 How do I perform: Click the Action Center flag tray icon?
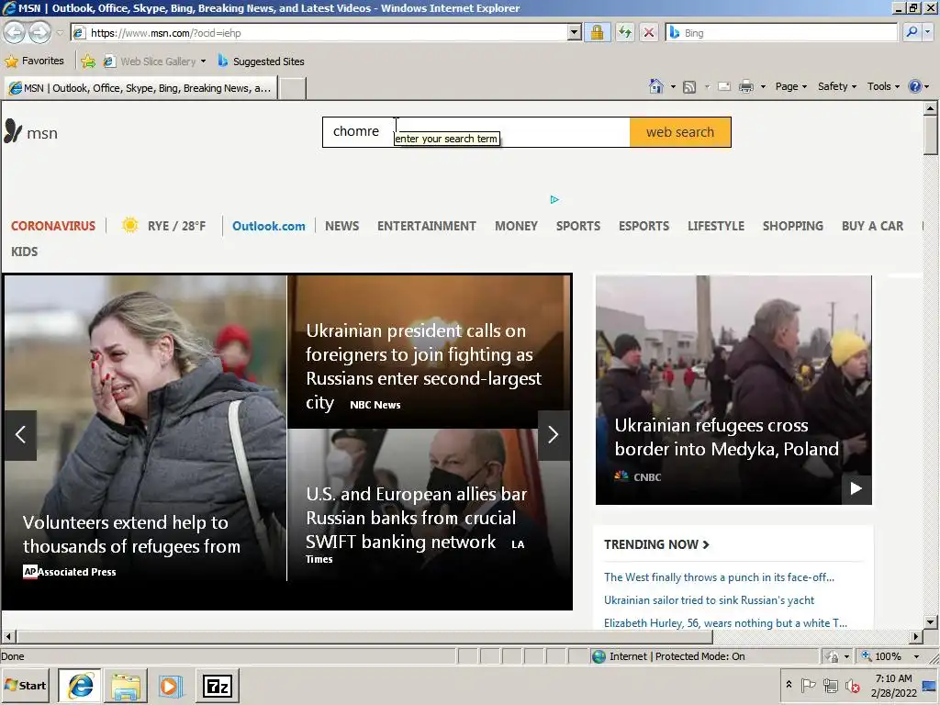coord(808,685)
